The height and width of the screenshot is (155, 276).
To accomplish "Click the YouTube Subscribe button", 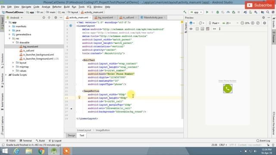I will coord(260,5).
